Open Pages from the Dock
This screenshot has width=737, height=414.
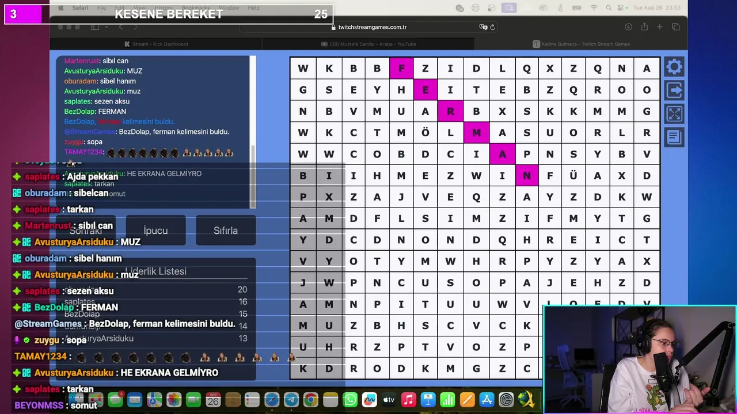click(467, 400)
